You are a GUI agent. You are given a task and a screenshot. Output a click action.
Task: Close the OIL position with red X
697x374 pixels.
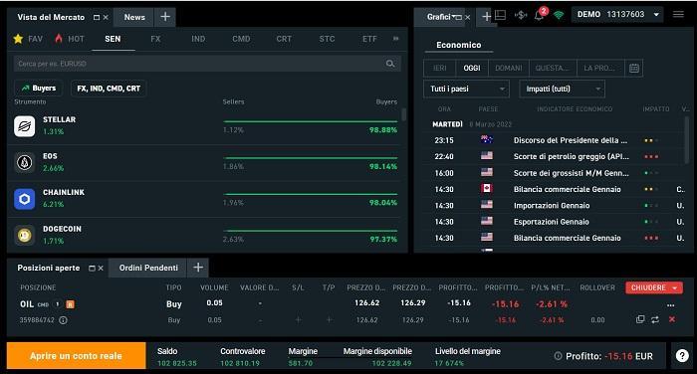click(x=672, y=319)
